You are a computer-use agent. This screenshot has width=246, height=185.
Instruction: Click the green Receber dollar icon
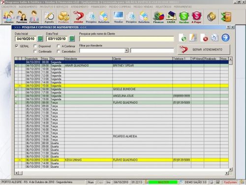184,17
